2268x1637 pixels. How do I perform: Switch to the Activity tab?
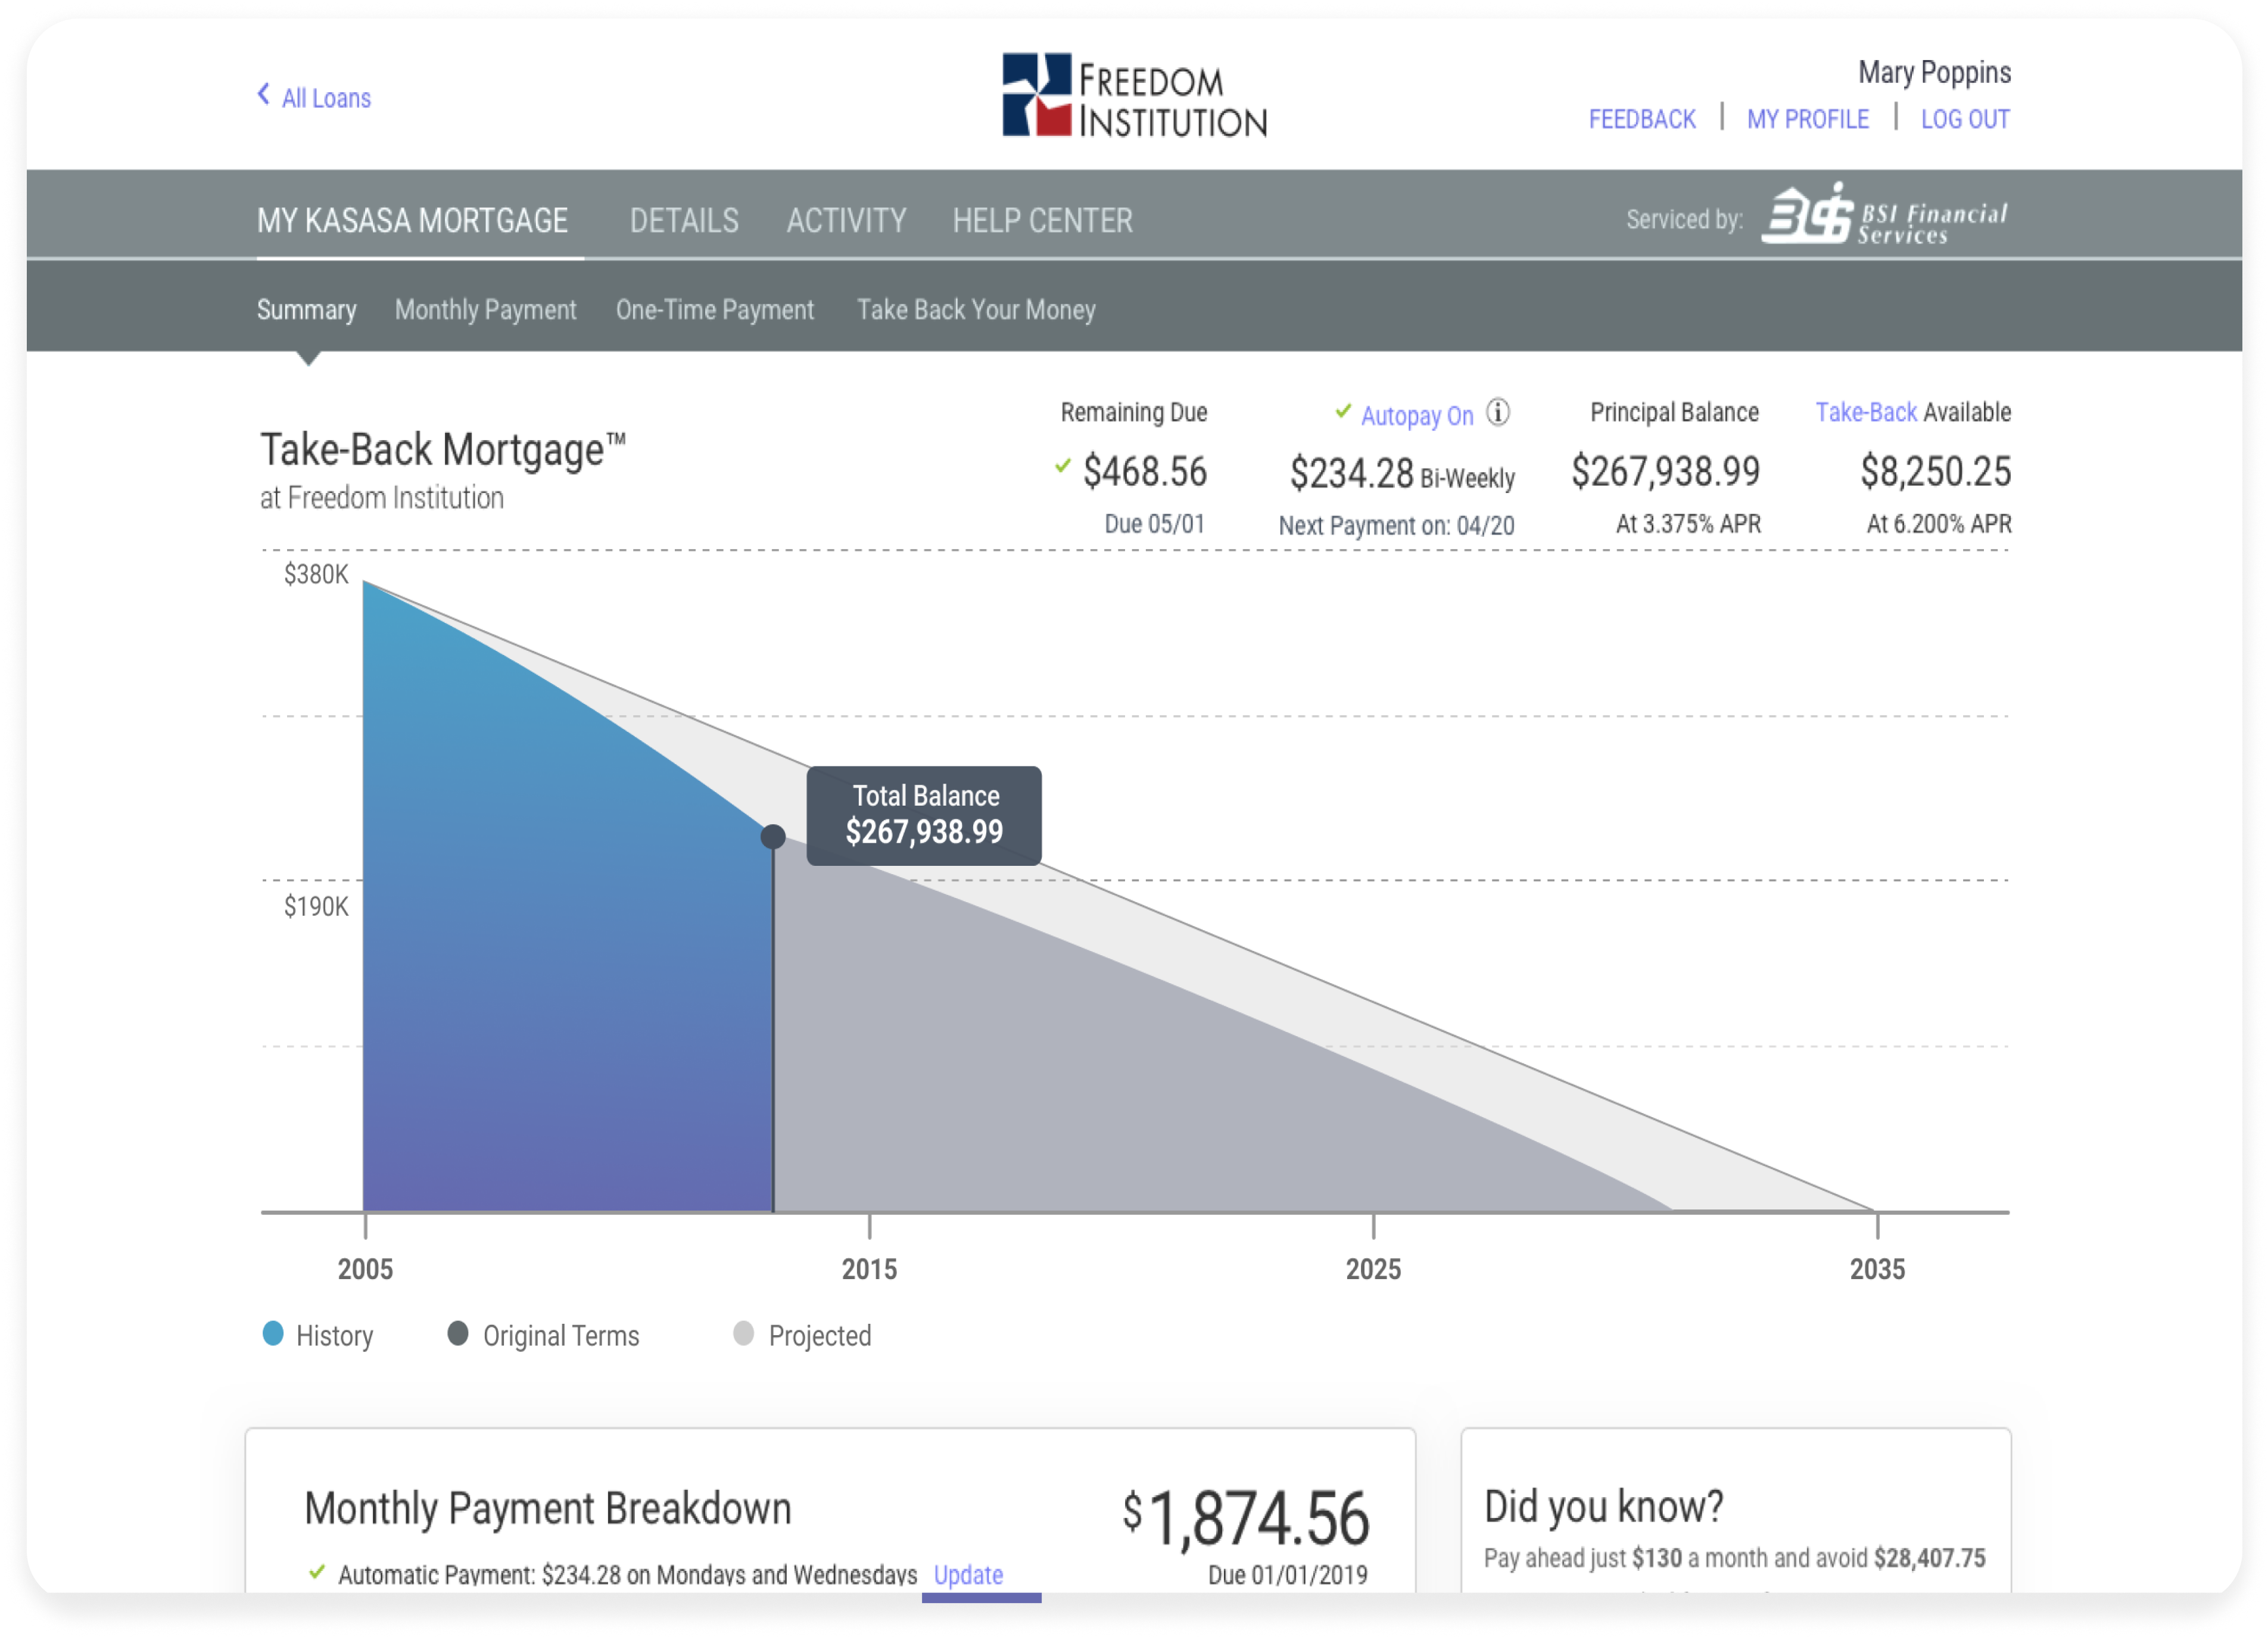pyautogui.click(x=846, y=220)
